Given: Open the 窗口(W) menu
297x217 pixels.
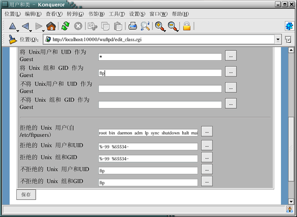Looking at the screenshot, I should point(158,14).
